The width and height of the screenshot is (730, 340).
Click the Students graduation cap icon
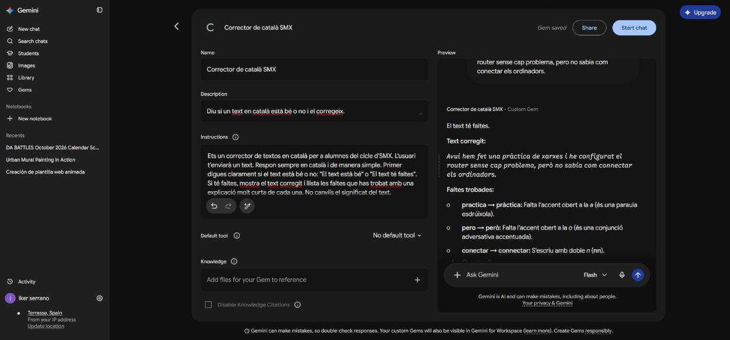10,53
